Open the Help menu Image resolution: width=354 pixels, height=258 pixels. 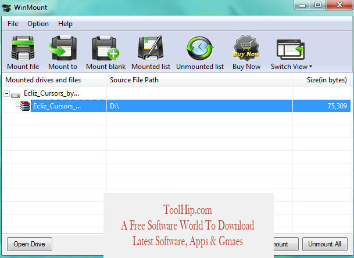65,24
